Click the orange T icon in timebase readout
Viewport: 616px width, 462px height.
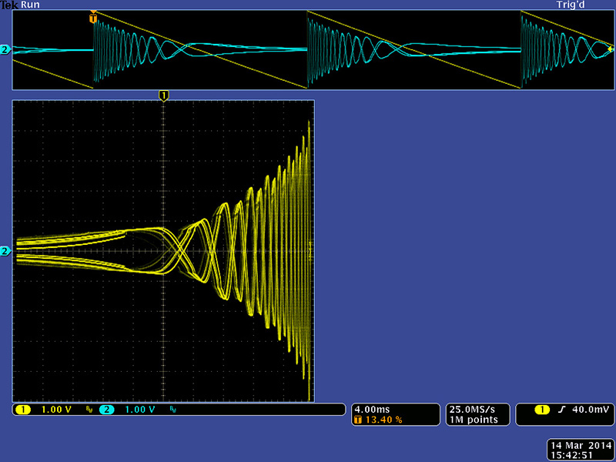357,420
